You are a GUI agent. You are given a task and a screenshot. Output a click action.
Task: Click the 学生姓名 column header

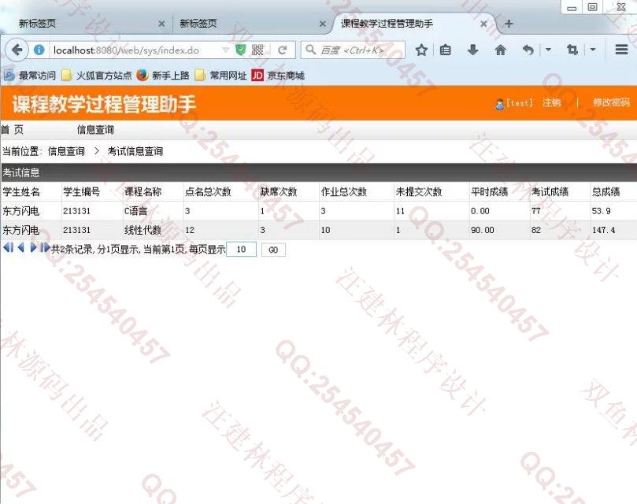click(21, 192)
